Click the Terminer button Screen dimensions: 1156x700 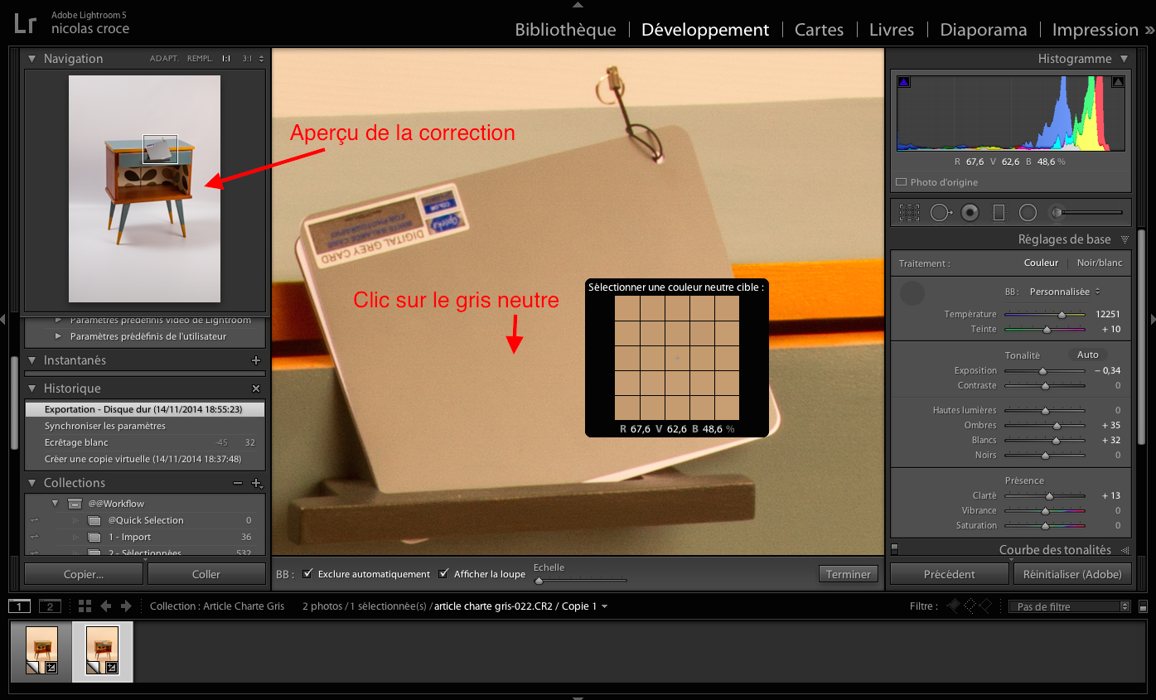click(x=848, y=574)
